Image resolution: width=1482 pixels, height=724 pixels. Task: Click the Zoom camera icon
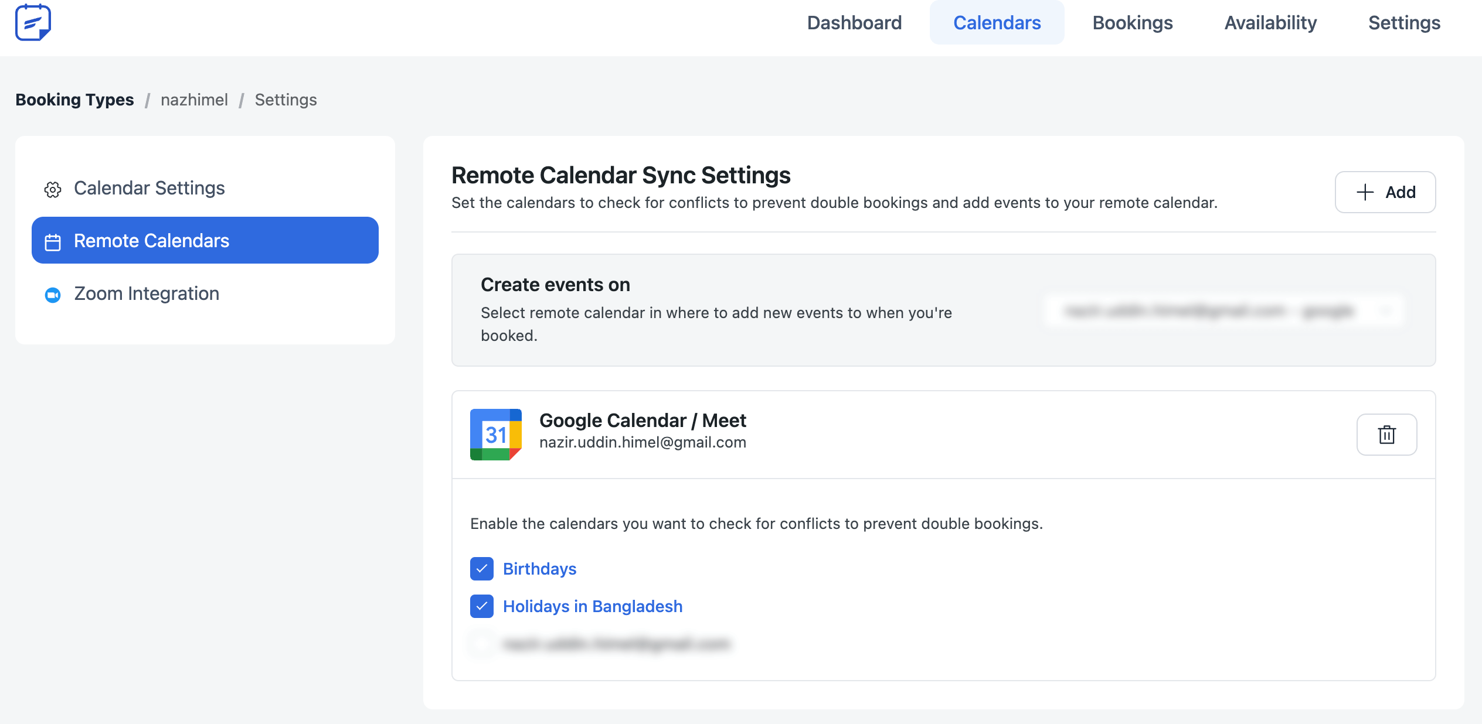tap(53, 295)
